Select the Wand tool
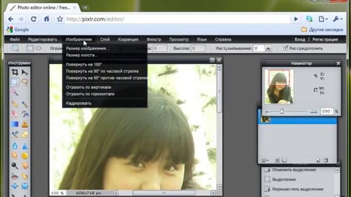351x197 pixels. [15, 92]
